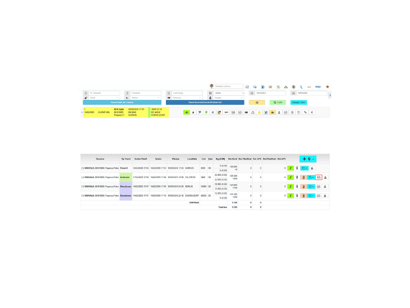
Task: Click the star favorites icon in top bar
Action: click(327, 87)
